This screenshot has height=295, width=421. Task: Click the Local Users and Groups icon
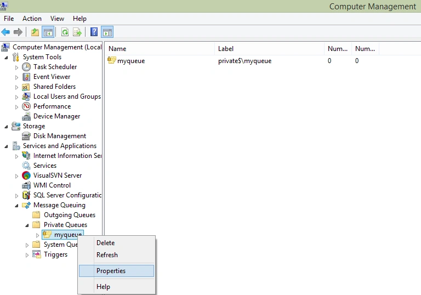26,97
